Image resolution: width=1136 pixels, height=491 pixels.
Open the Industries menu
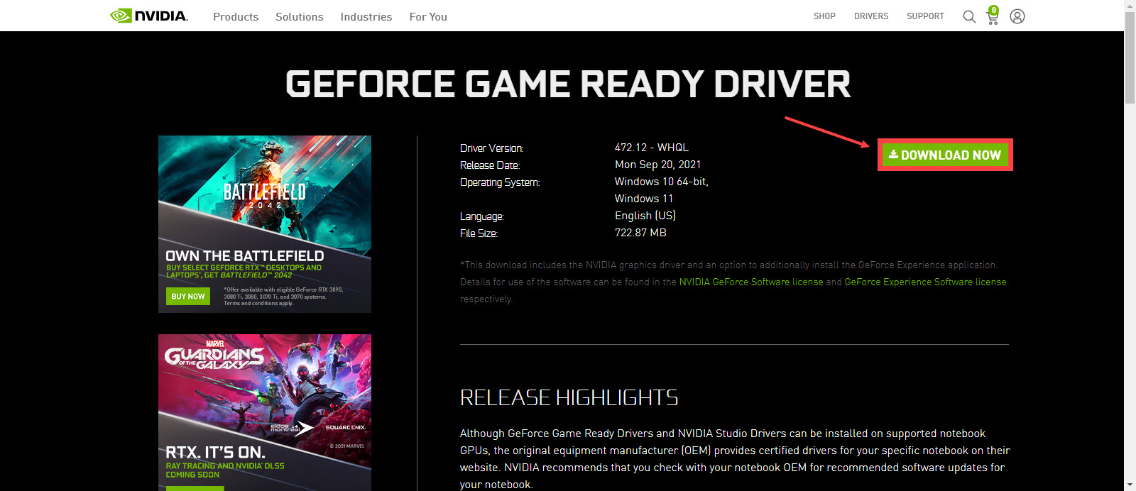366,16
